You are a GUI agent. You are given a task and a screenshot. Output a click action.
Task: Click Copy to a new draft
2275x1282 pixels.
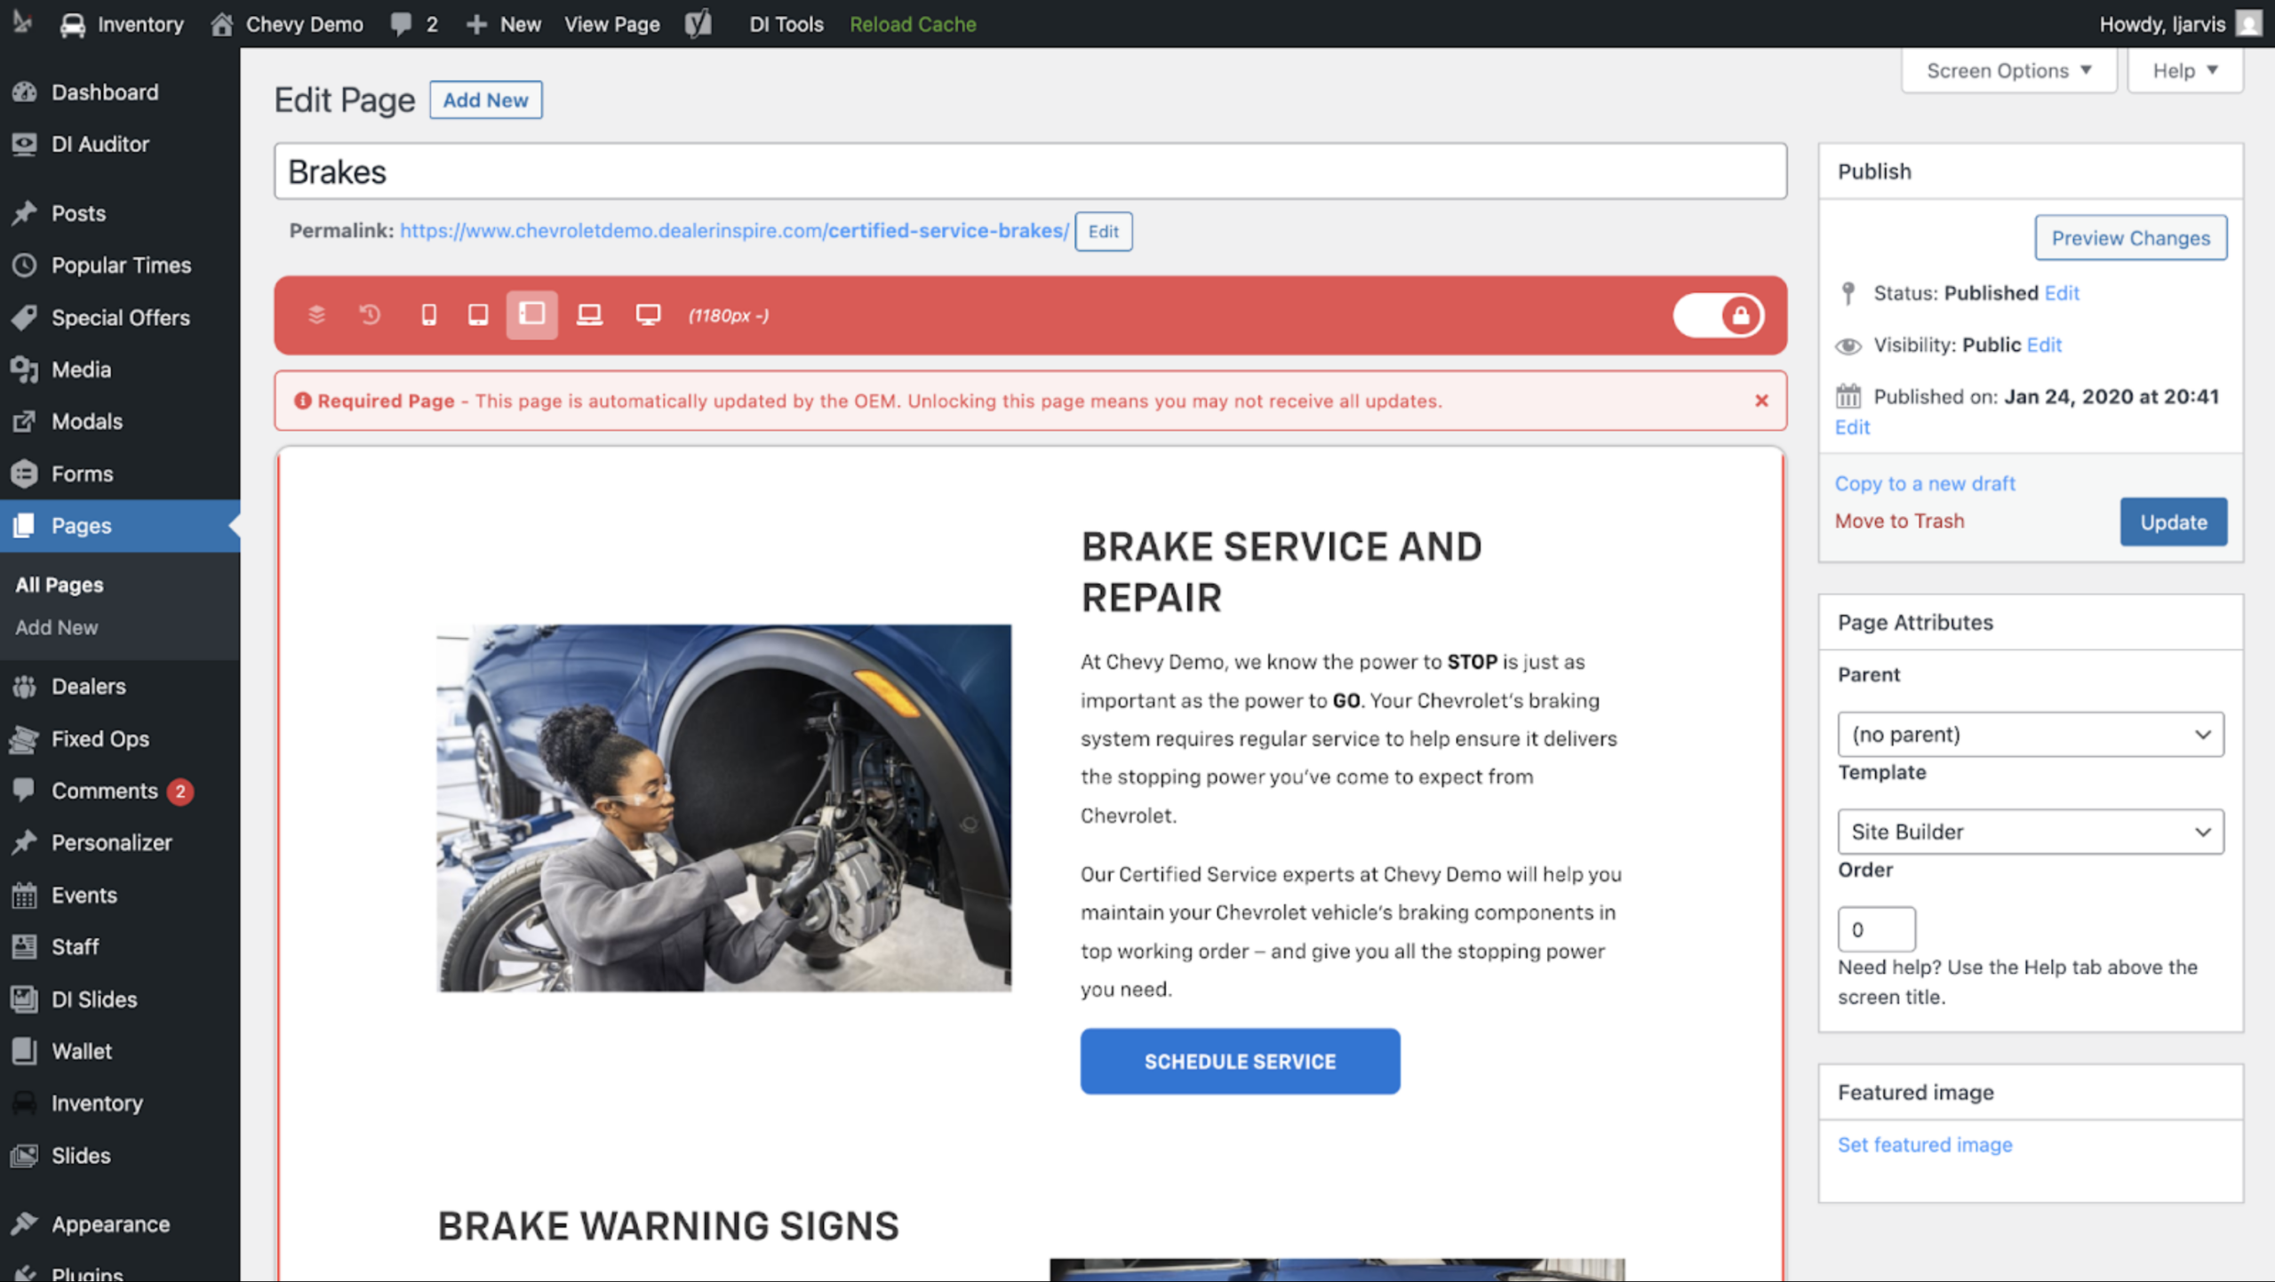coord(1925,483)
